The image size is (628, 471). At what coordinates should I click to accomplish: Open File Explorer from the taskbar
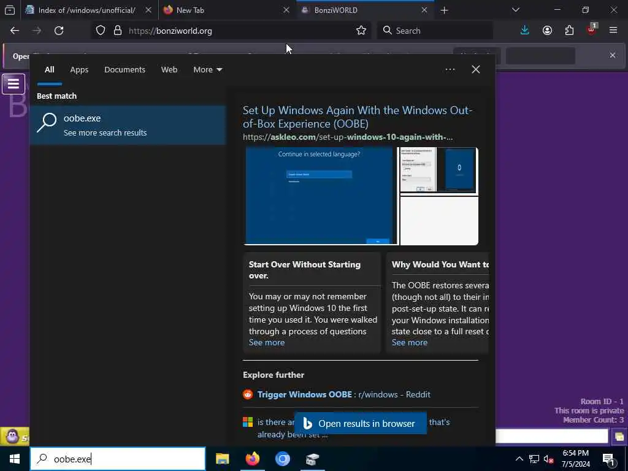pyautogui.click(x=222, y=459)
